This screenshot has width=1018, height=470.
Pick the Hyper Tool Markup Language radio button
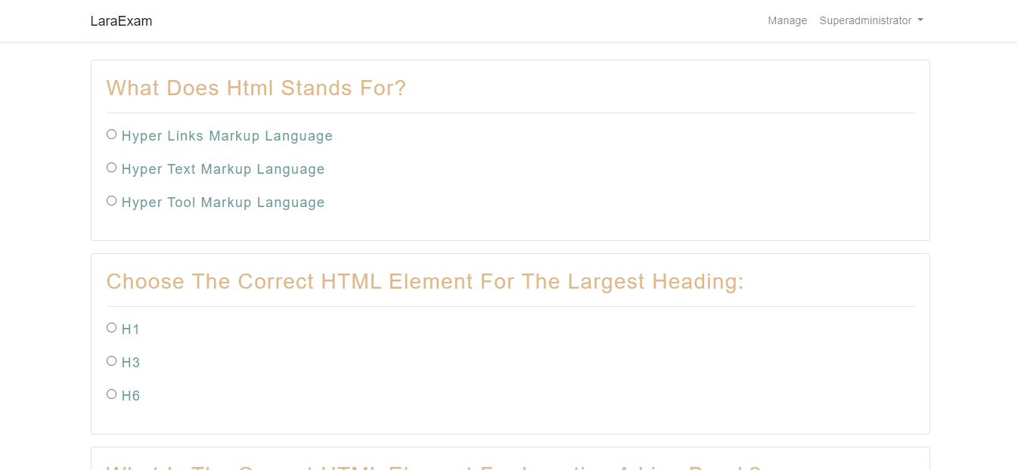tap(111, 201)
